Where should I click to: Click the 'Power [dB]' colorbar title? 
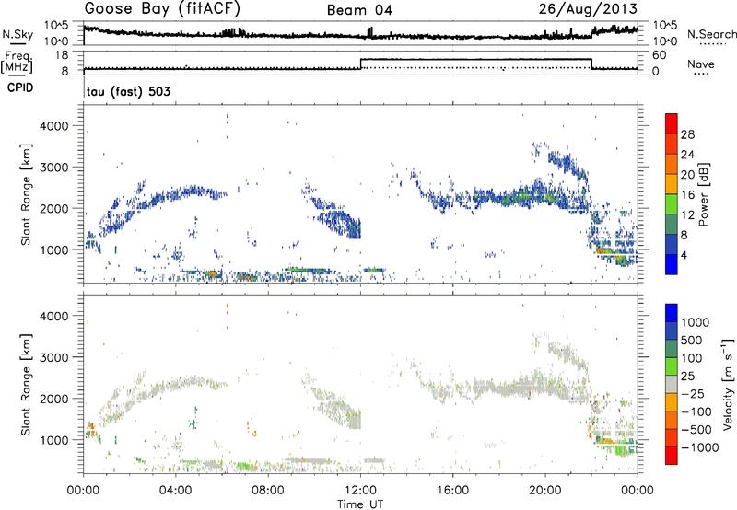tap(704, 194)
